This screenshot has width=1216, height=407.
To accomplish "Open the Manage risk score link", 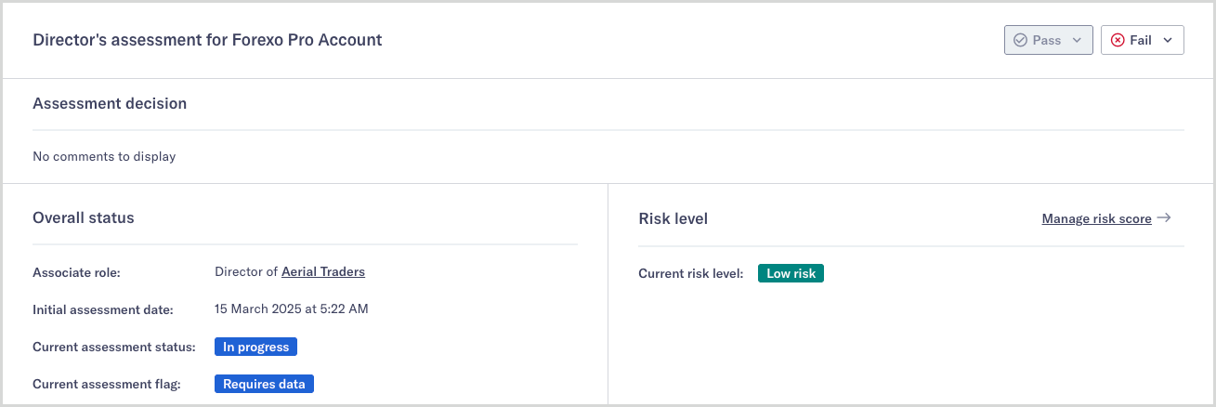I will click(1096, 218).
